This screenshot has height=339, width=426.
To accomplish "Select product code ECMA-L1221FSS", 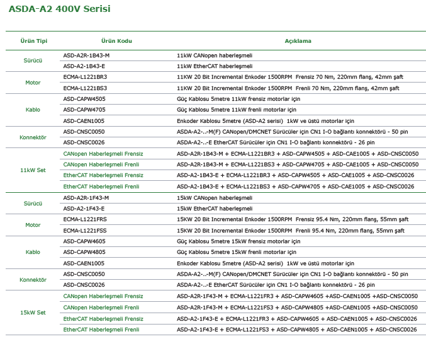I will pyautogui.click(x=85, y=231).
